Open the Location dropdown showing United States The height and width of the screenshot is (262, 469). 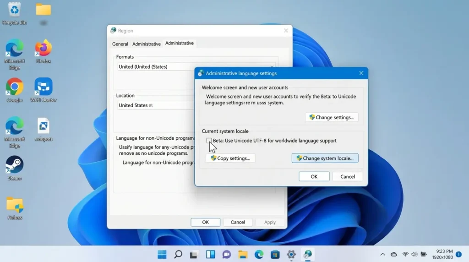(x=156, y=105)
